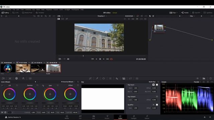Open the Media Pool panel
This screenshot has width=214, height=120.
coord(27,13)
